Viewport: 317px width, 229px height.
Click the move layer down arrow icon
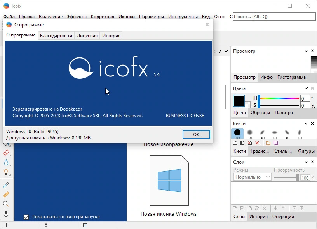(275, 208)
